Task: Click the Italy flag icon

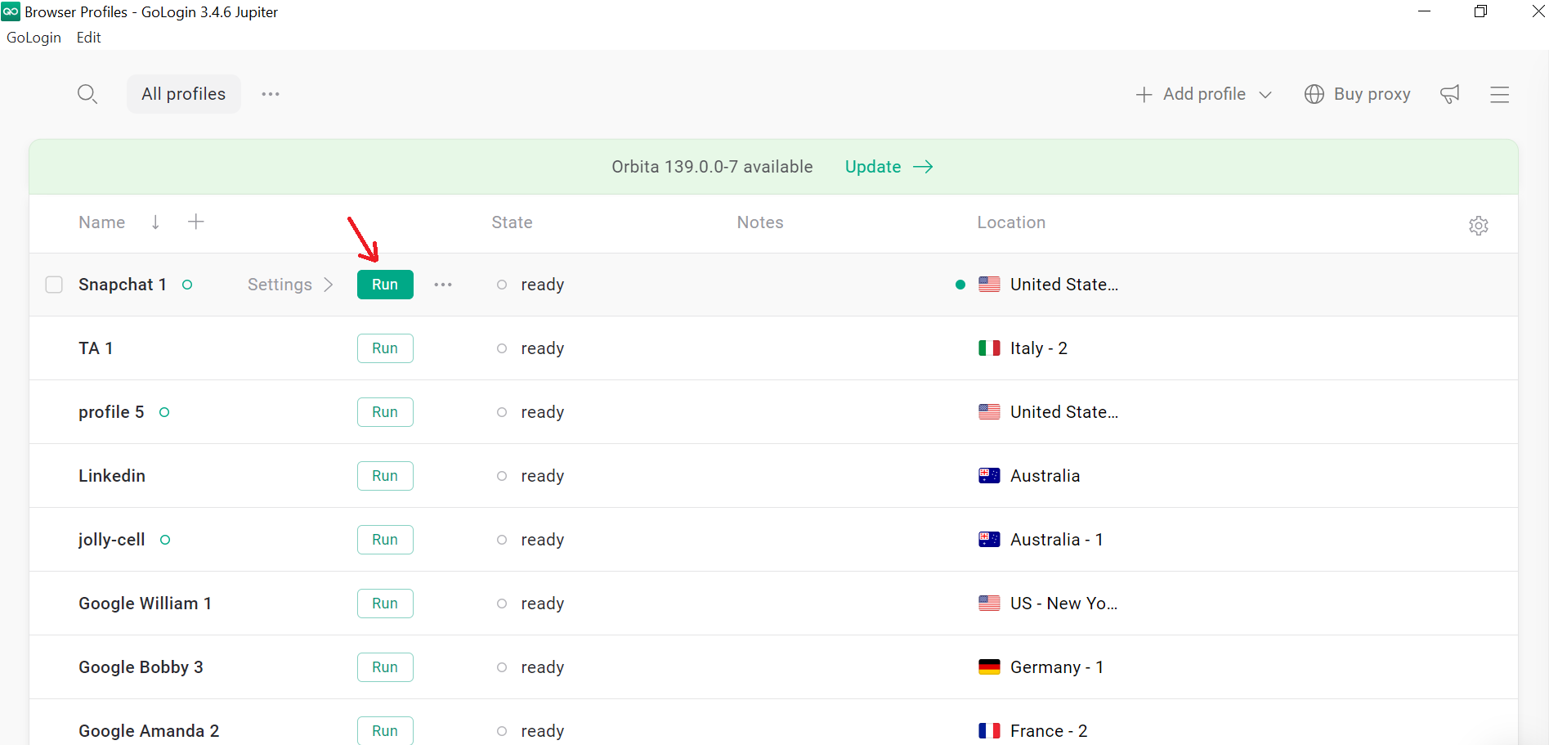Action: click(989, 348)
